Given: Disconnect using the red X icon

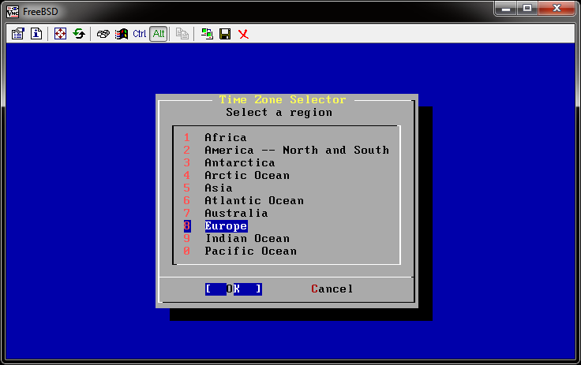Looking at the screenshot, I should [x=243, y=34].
